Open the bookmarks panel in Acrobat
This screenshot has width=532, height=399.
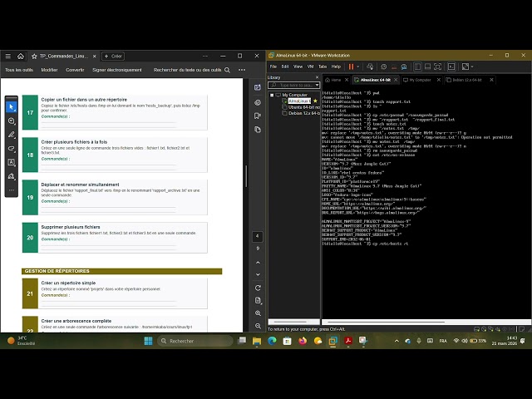(258, 116)
